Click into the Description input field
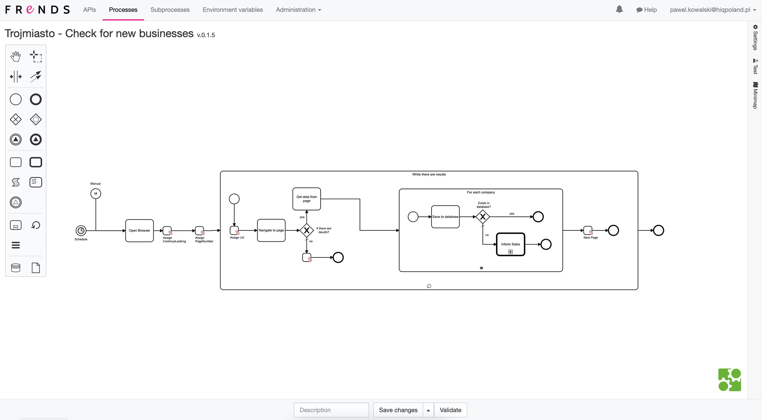The height and width of the screenshot is (420, 762). pos(331,410)
